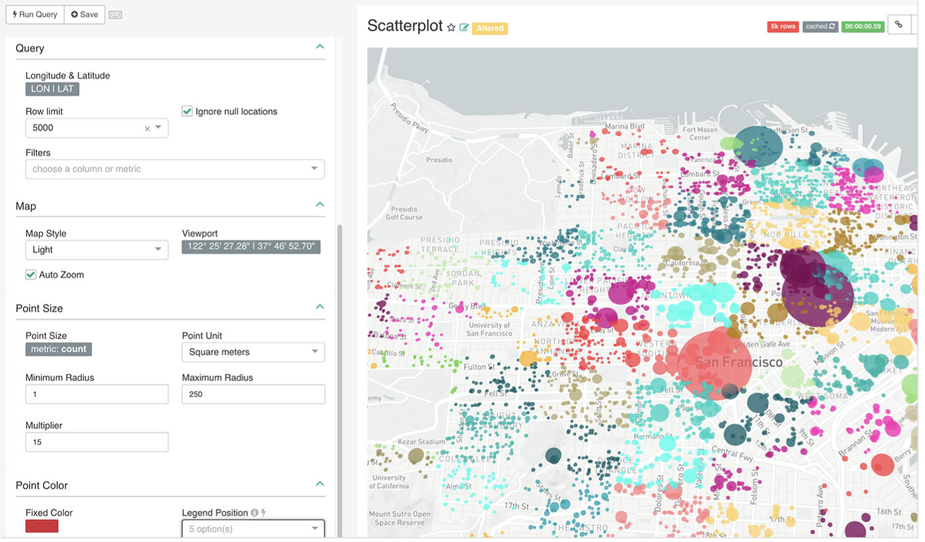The height and width of the screenshot is (542, 925).
Task: Star the Scatterplot chart as favorite
Action: click(451, 28)
